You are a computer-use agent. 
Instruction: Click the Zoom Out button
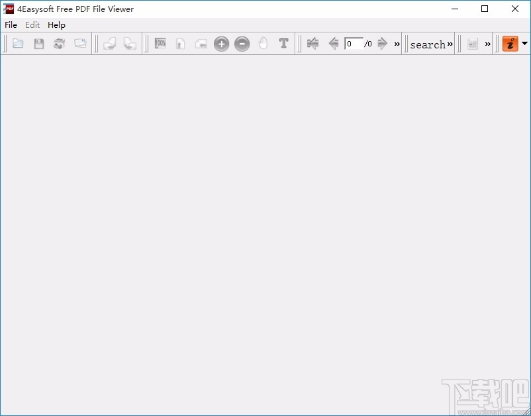point(242,44)
